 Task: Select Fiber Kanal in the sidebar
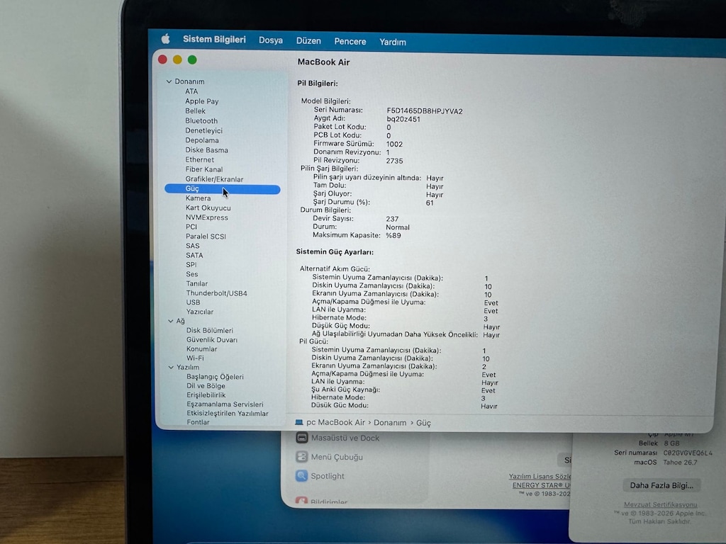pos(203,169)
